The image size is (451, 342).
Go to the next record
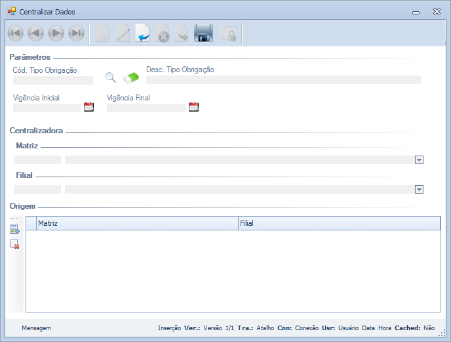pos(56,33)
